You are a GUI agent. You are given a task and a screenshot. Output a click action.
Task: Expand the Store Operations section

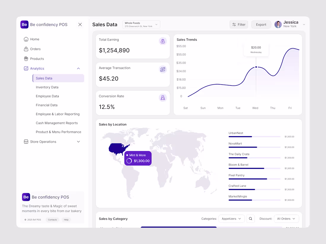tap(78, 142)
